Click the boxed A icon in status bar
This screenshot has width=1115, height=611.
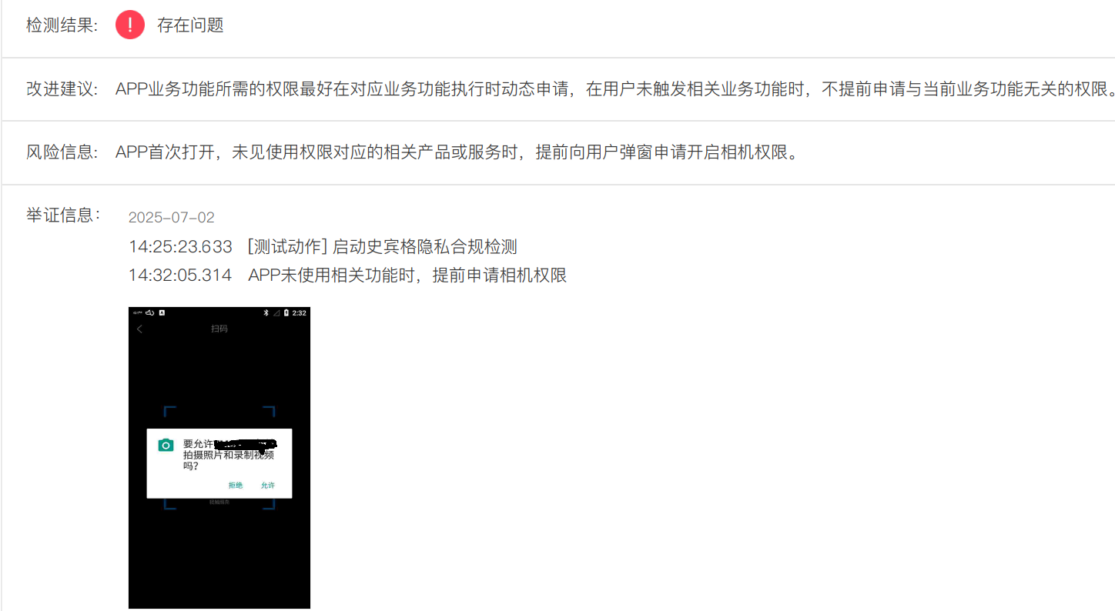(162, 312)
